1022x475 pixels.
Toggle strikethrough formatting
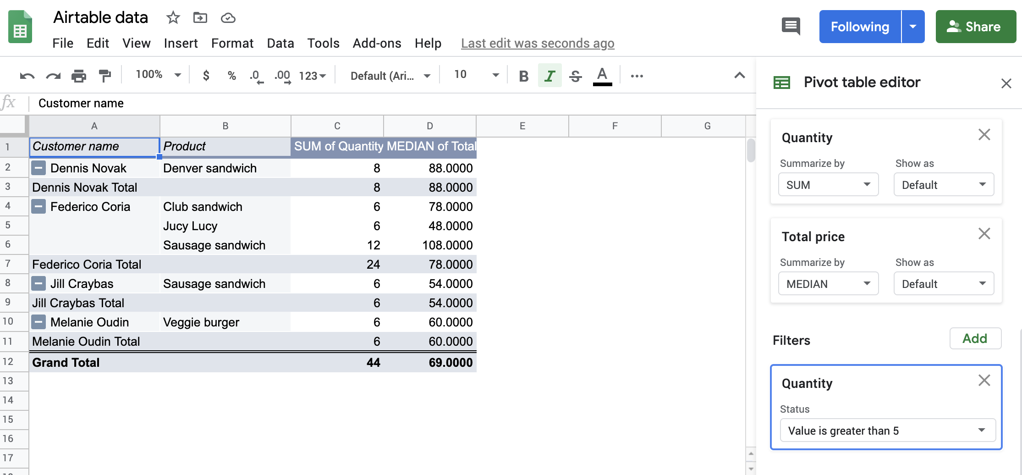(575, 75)
